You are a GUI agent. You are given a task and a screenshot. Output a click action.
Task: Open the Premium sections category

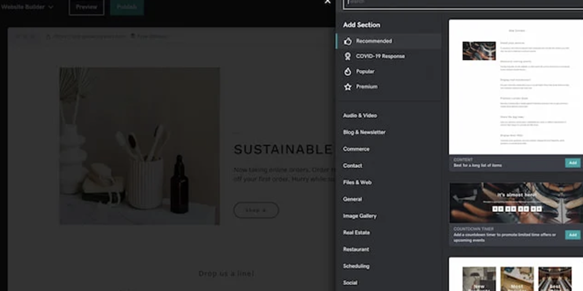[x=367, y=87]
